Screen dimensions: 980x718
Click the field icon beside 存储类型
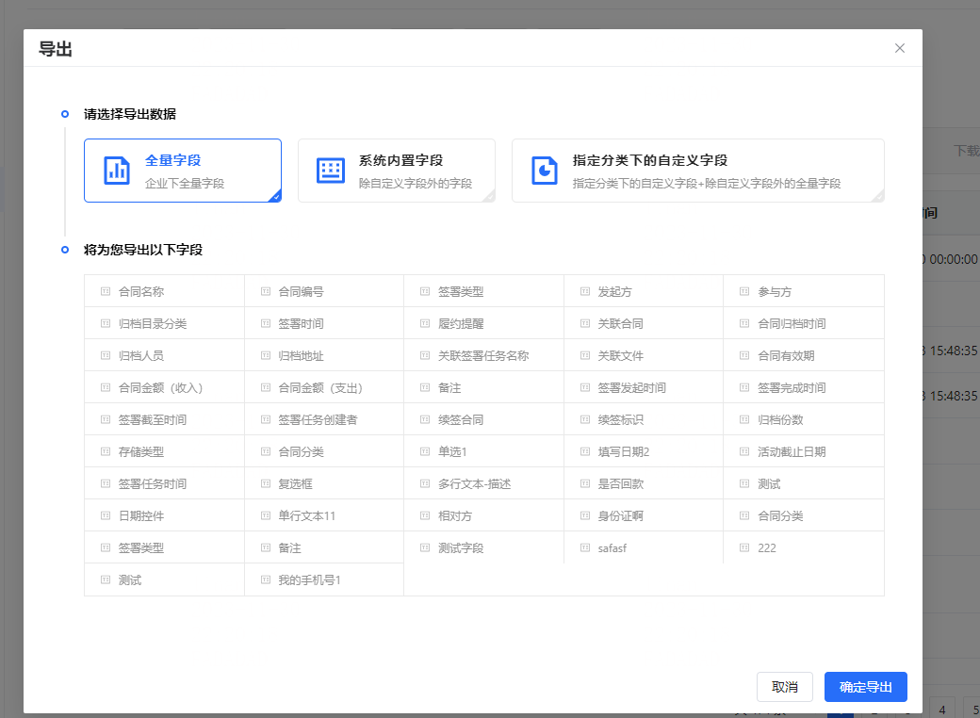pyautogui.click(x=106, y=451)
